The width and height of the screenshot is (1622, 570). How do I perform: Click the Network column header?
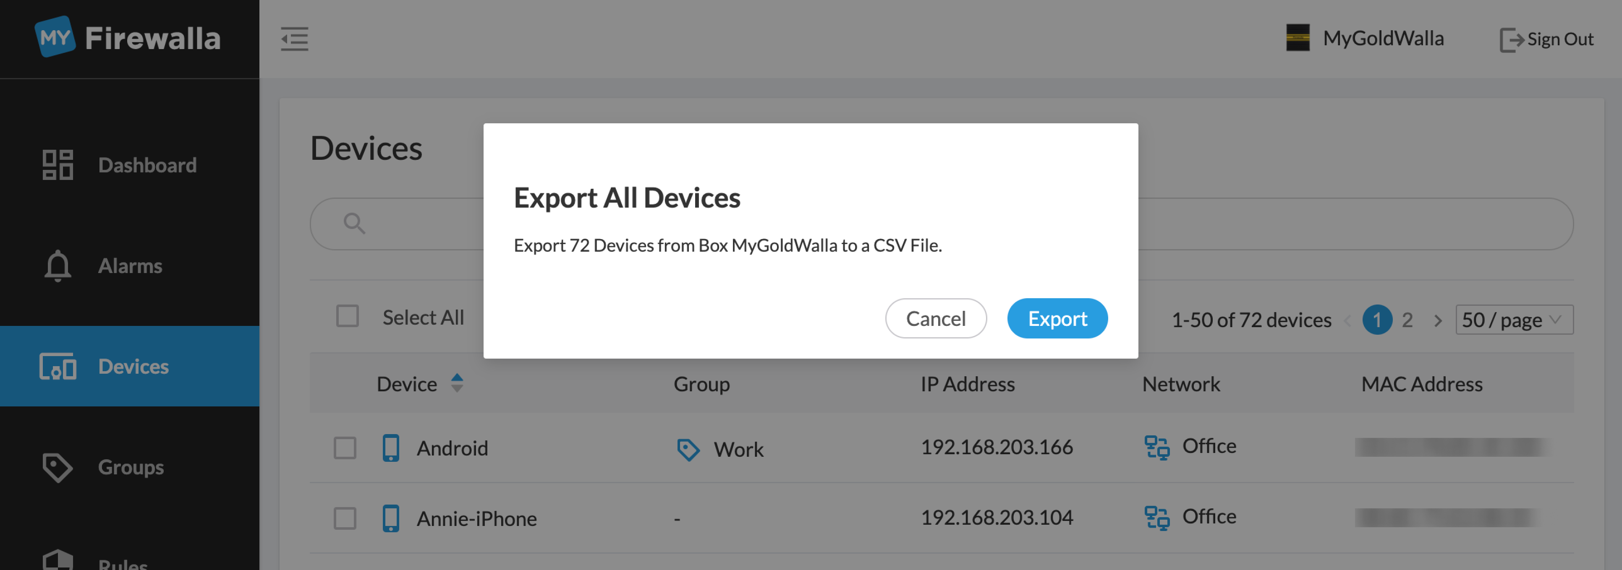tap(1181, 384)
